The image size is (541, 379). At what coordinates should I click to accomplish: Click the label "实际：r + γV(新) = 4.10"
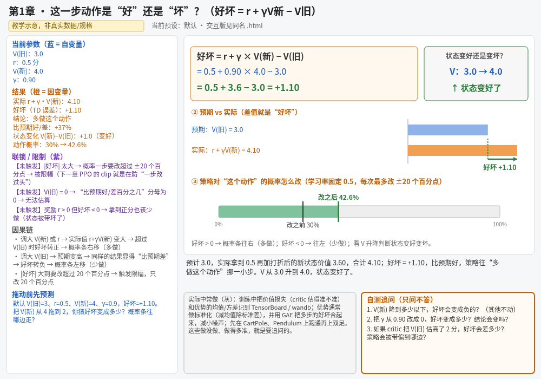[226, 151]
